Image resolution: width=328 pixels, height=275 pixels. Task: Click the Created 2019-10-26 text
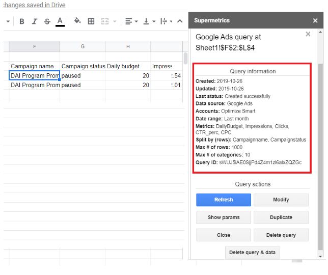[219, 81]
